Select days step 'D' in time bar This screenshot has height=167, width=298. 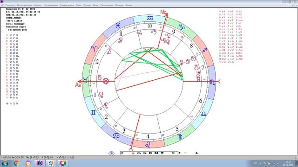click(150, 153)
